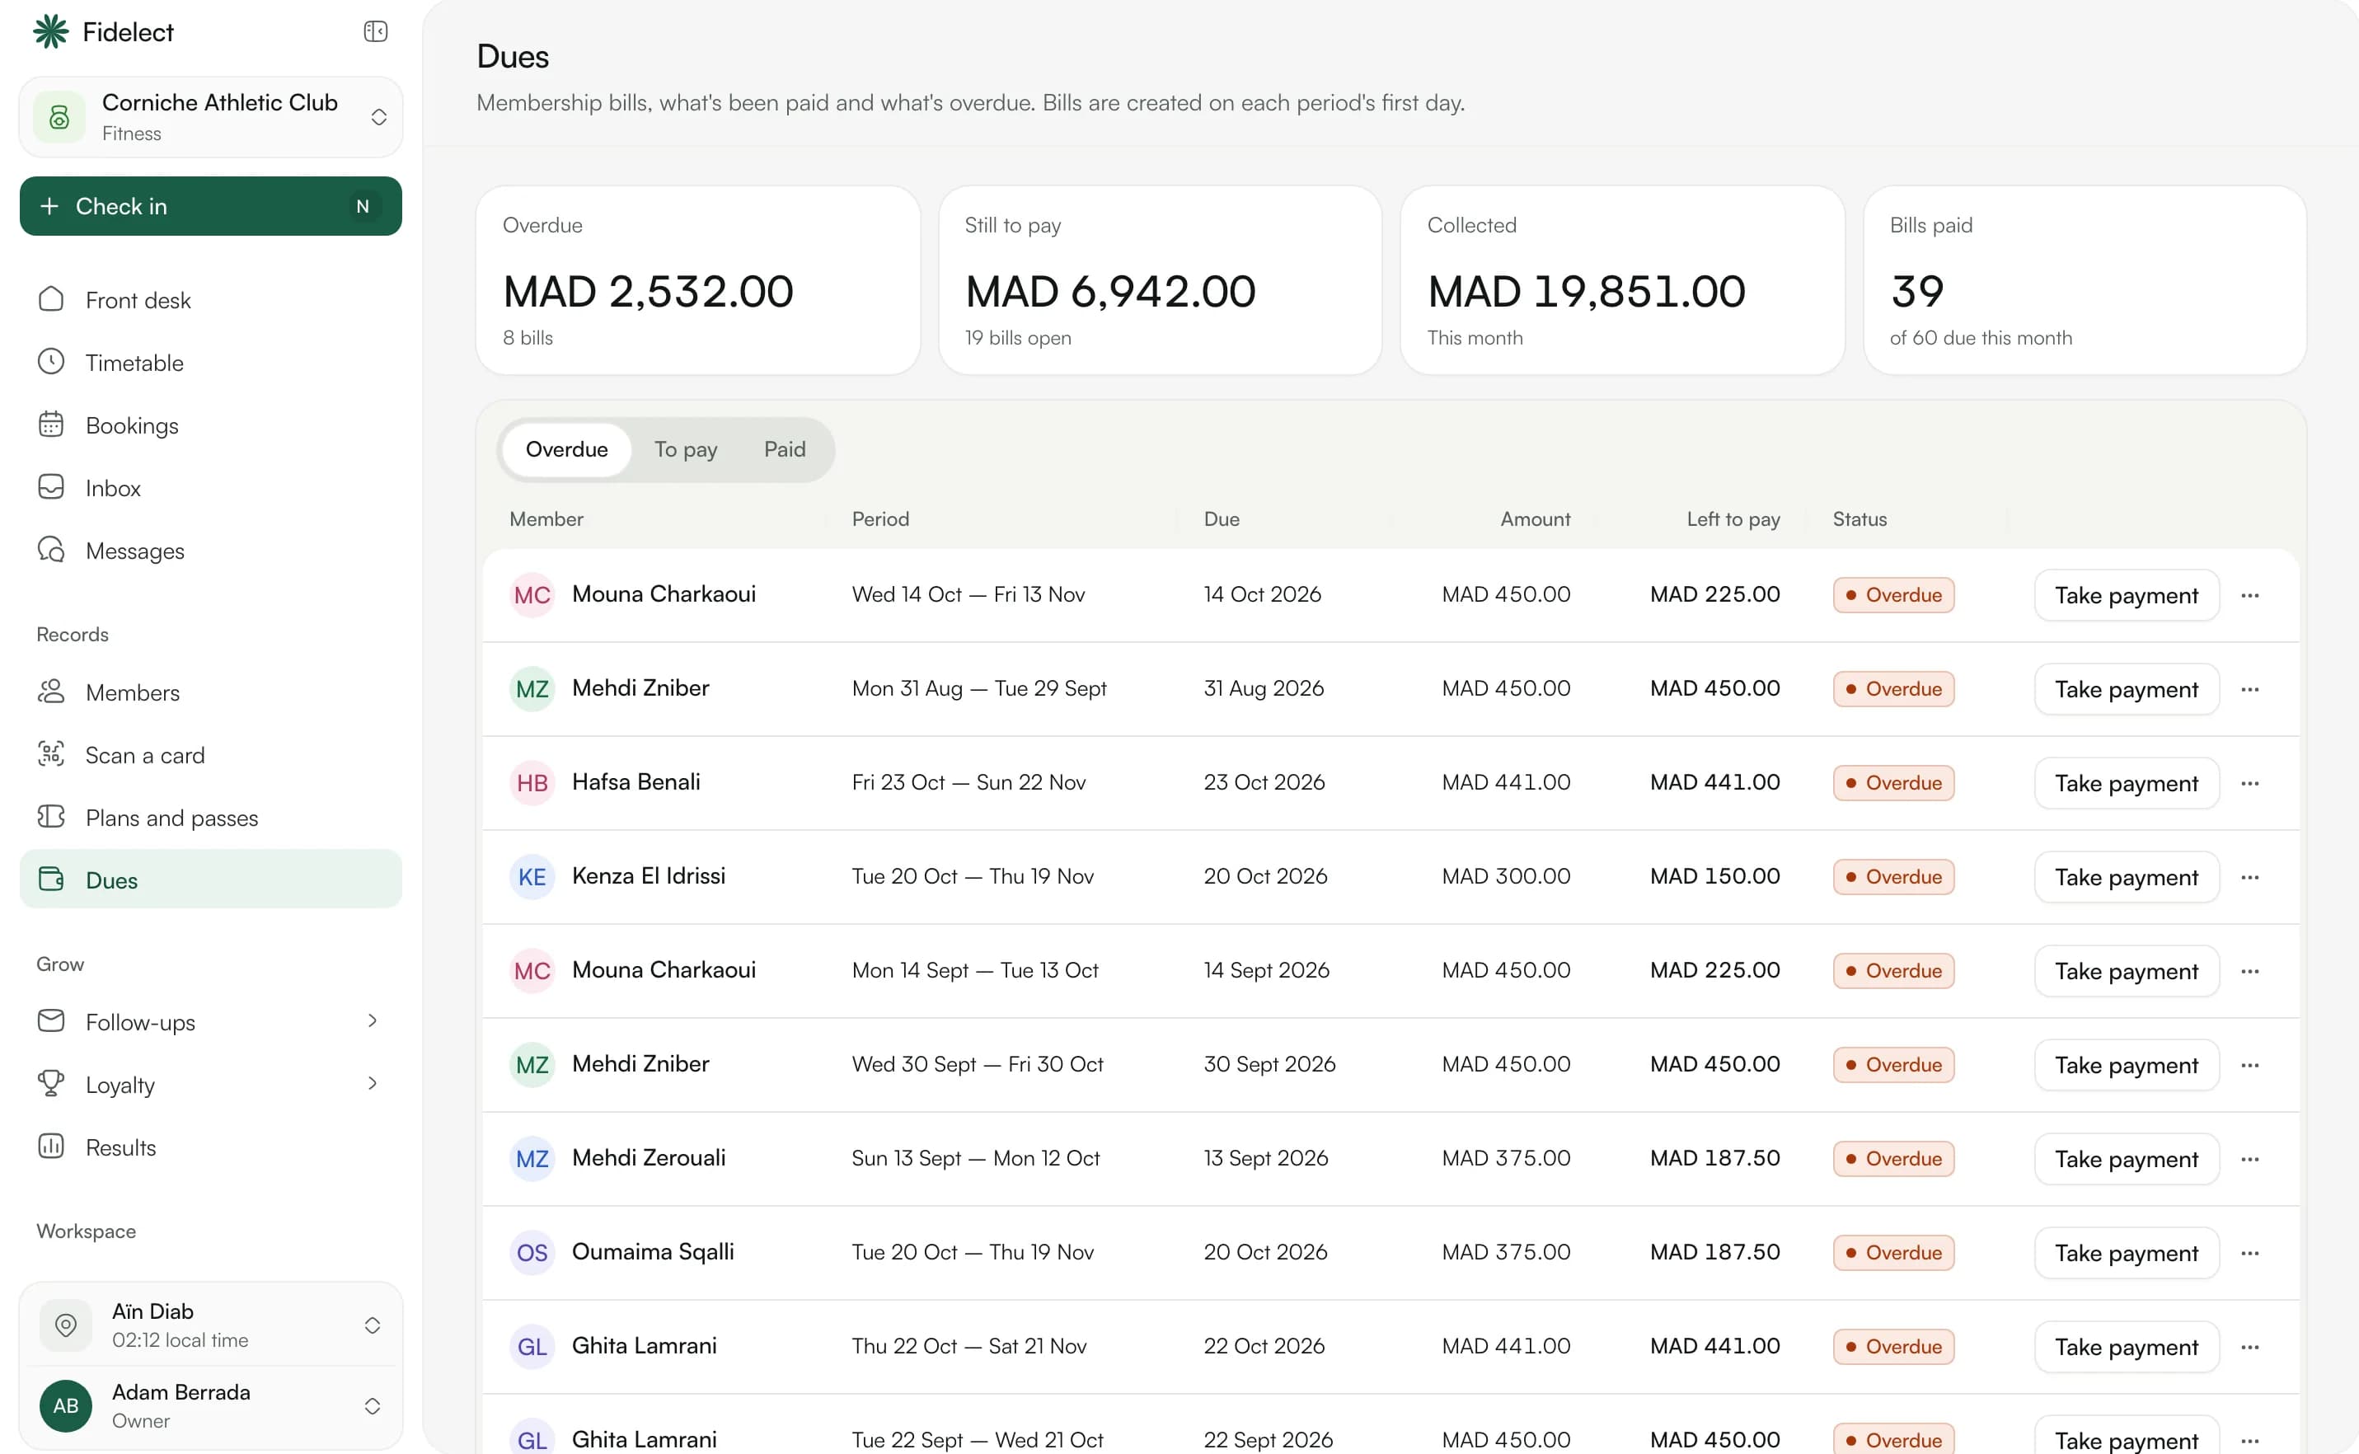Open more options for Oumaima Sqalli's bill
This screenshot has height=1454, width=2359.
pos(2249,1253)
